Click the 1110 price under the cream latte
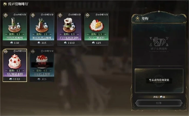This screenshot has height=116, width=189. (71, 43)
